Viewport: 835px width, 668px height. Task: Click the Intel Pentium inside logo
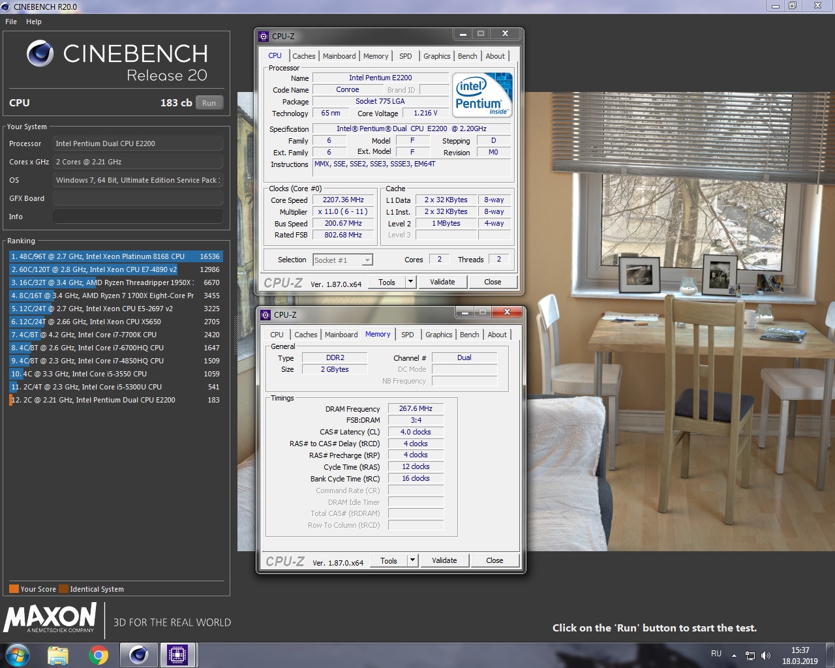pyautogui.click(x=483, y=95)
